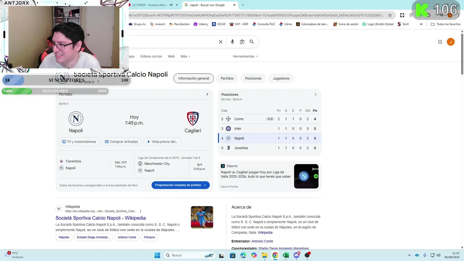Screen dimensions: 464x261
Task: Open the Todos los favoritos folder
Action: (x=446, y=24)
